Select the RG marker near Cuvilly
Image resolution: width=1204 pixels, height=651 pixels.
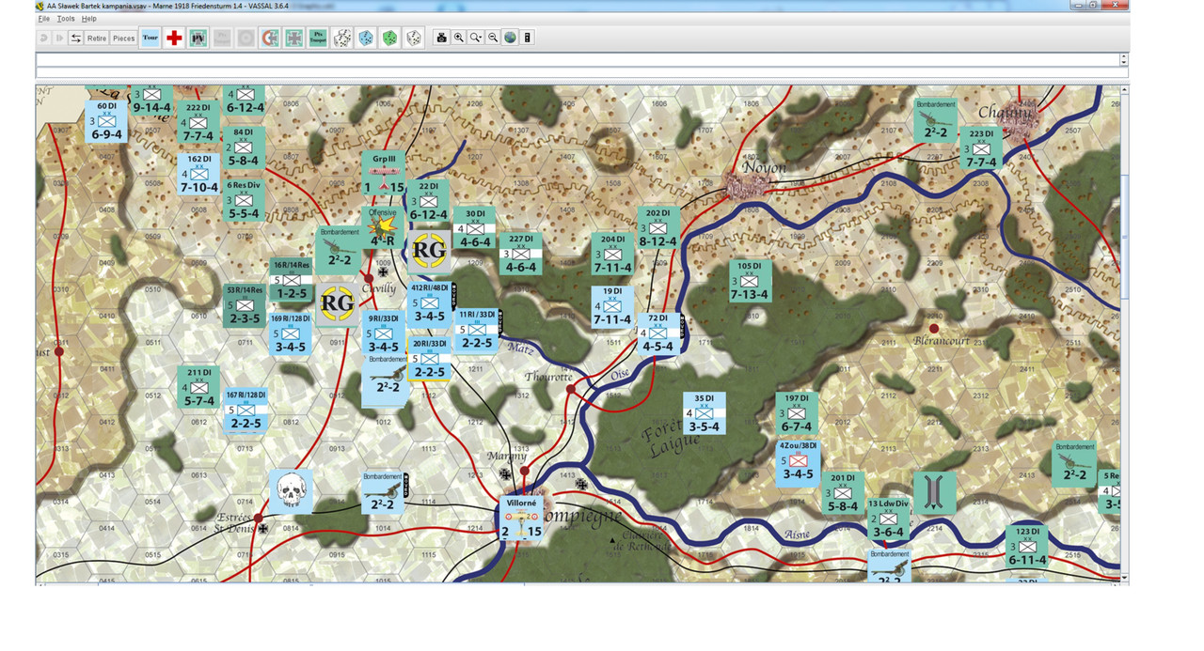coord(338,303)
